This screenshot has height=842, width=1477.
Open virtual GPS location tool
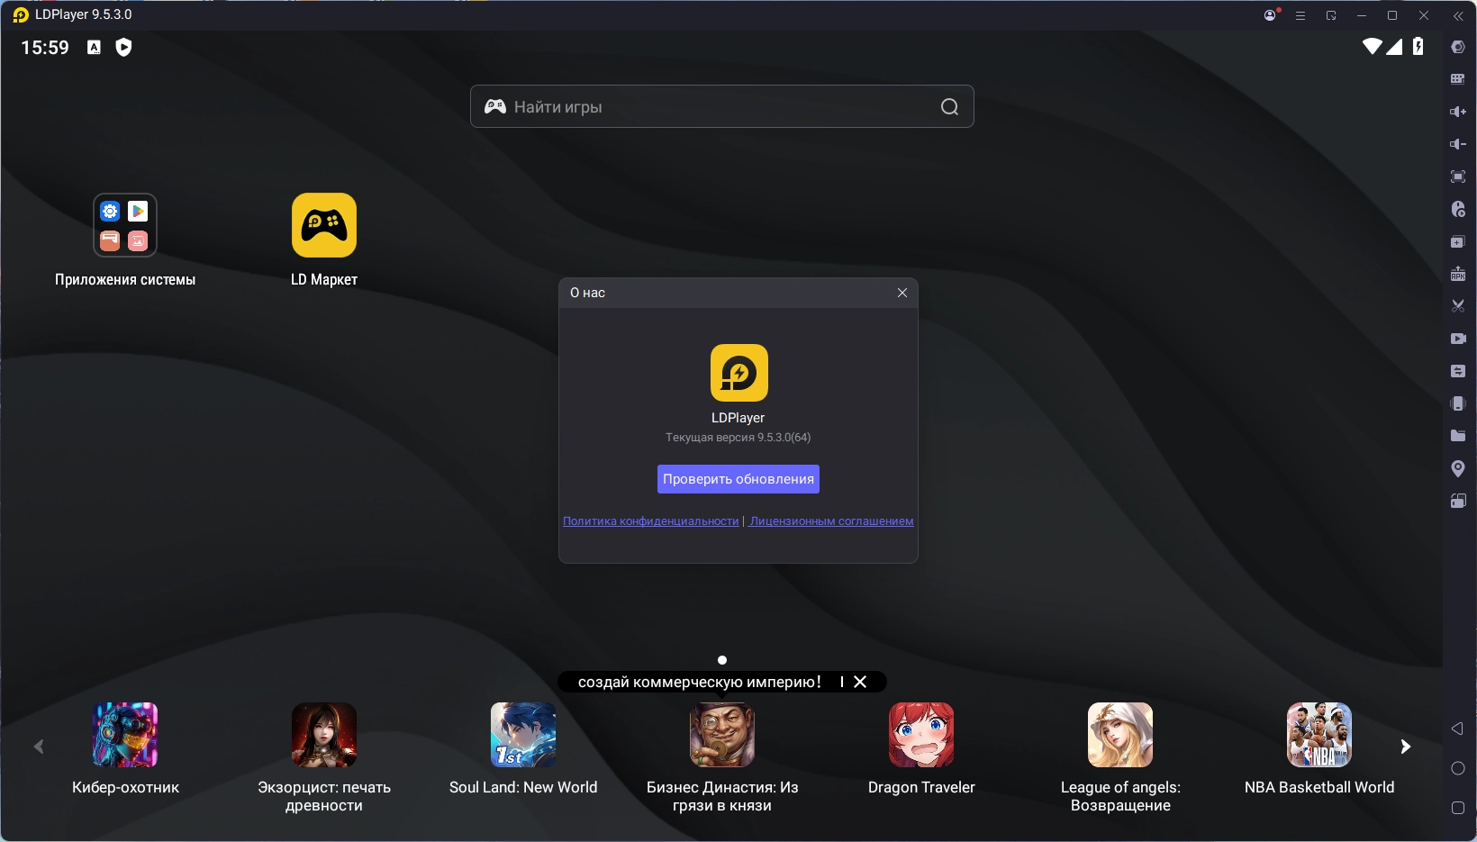(1458, 468)
